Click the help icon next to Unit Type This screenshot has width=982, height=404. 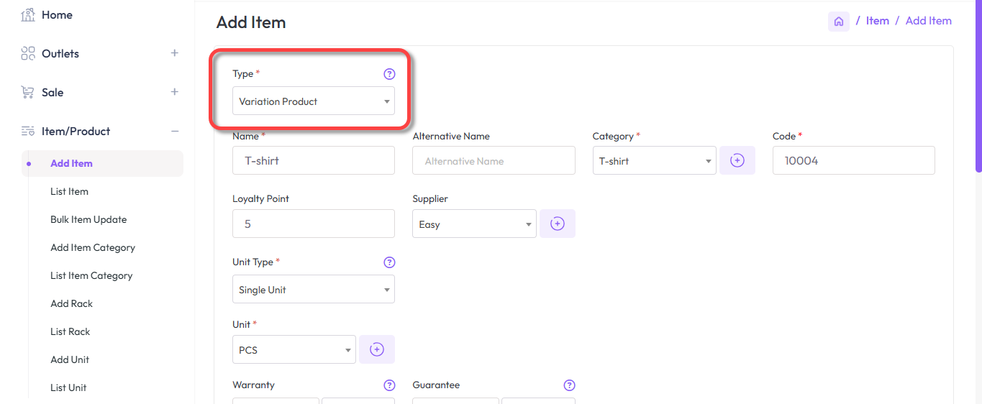pos(389,262)
